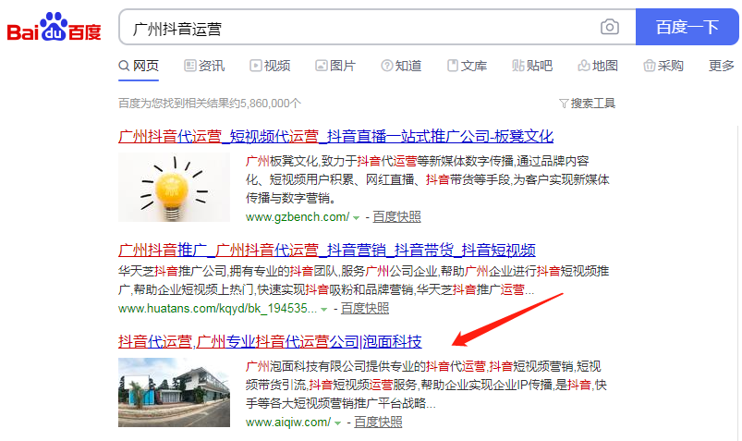
Task: Switch to the 地图 map tab
Action: pyautogui.click(x=598, y=66)
